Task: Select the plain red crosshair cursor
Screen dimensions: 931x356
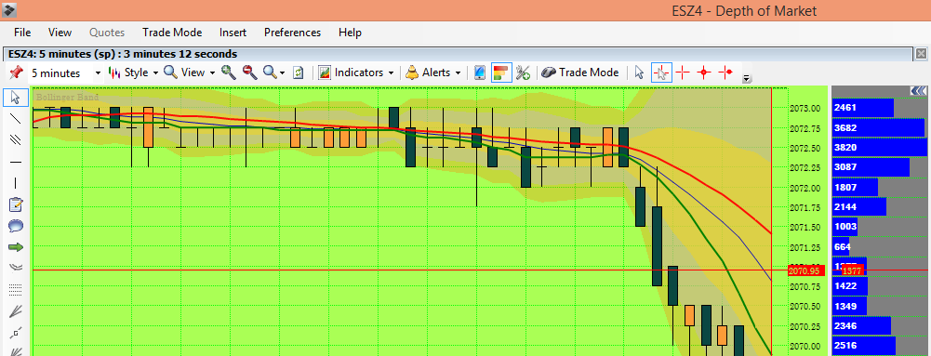Action: (683, 73)
